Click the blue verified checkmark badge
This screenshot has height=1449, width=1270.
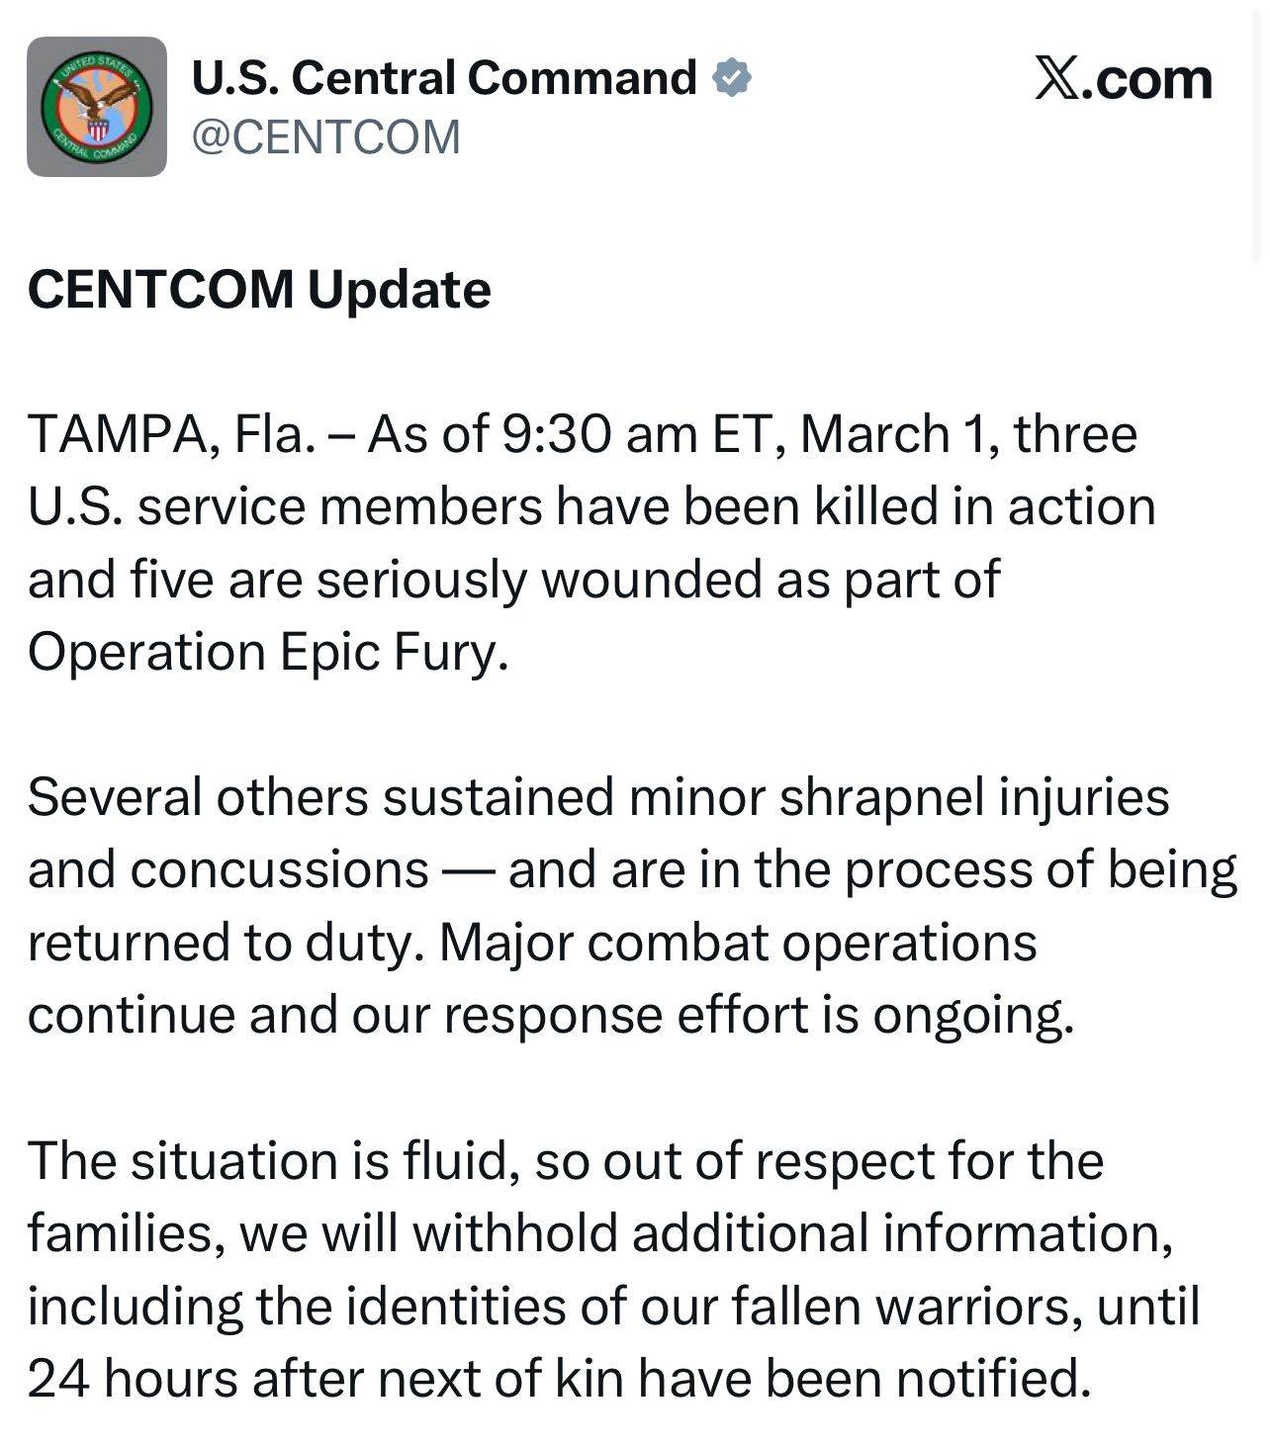coord(733,78)
